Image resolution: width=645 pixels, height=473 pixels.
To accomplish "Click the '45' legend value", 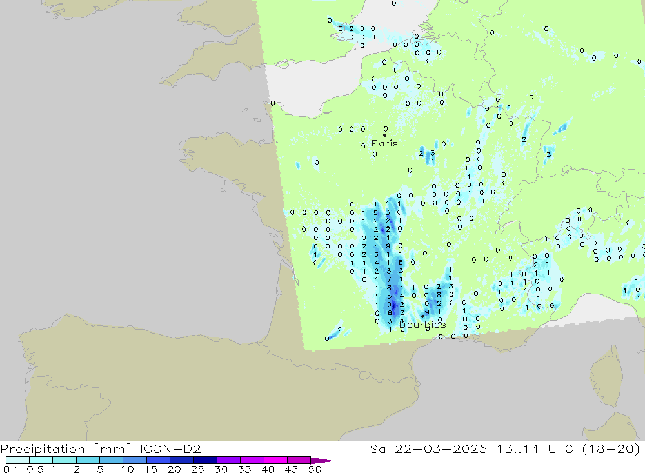I will pos(292,469).
